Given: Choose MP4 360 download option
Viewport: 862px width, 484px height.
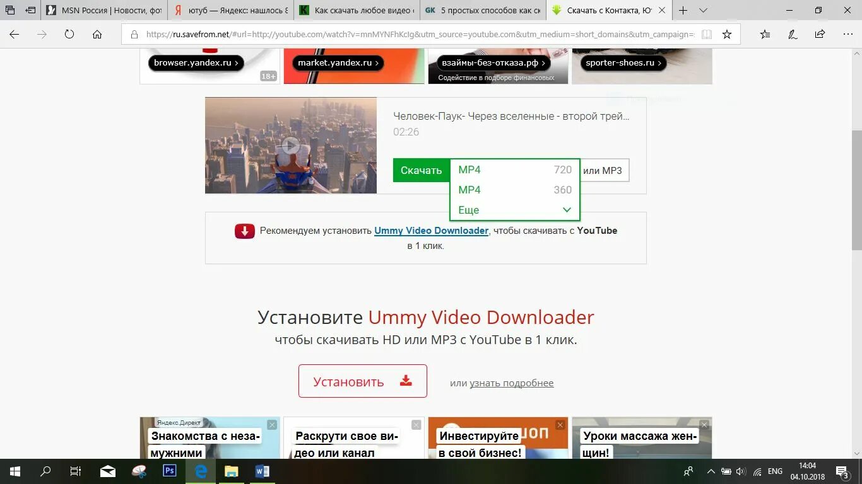Looking at the screenshot, I should [515, 190].
